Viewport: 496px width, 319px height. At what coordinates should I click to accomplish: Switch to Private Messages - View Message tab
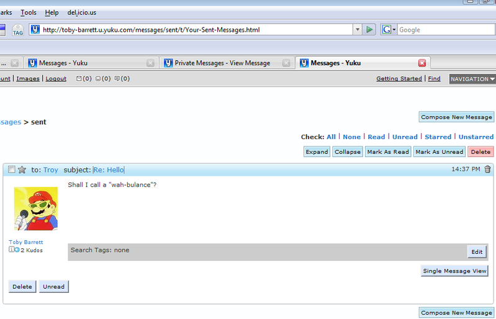[222, 63]
